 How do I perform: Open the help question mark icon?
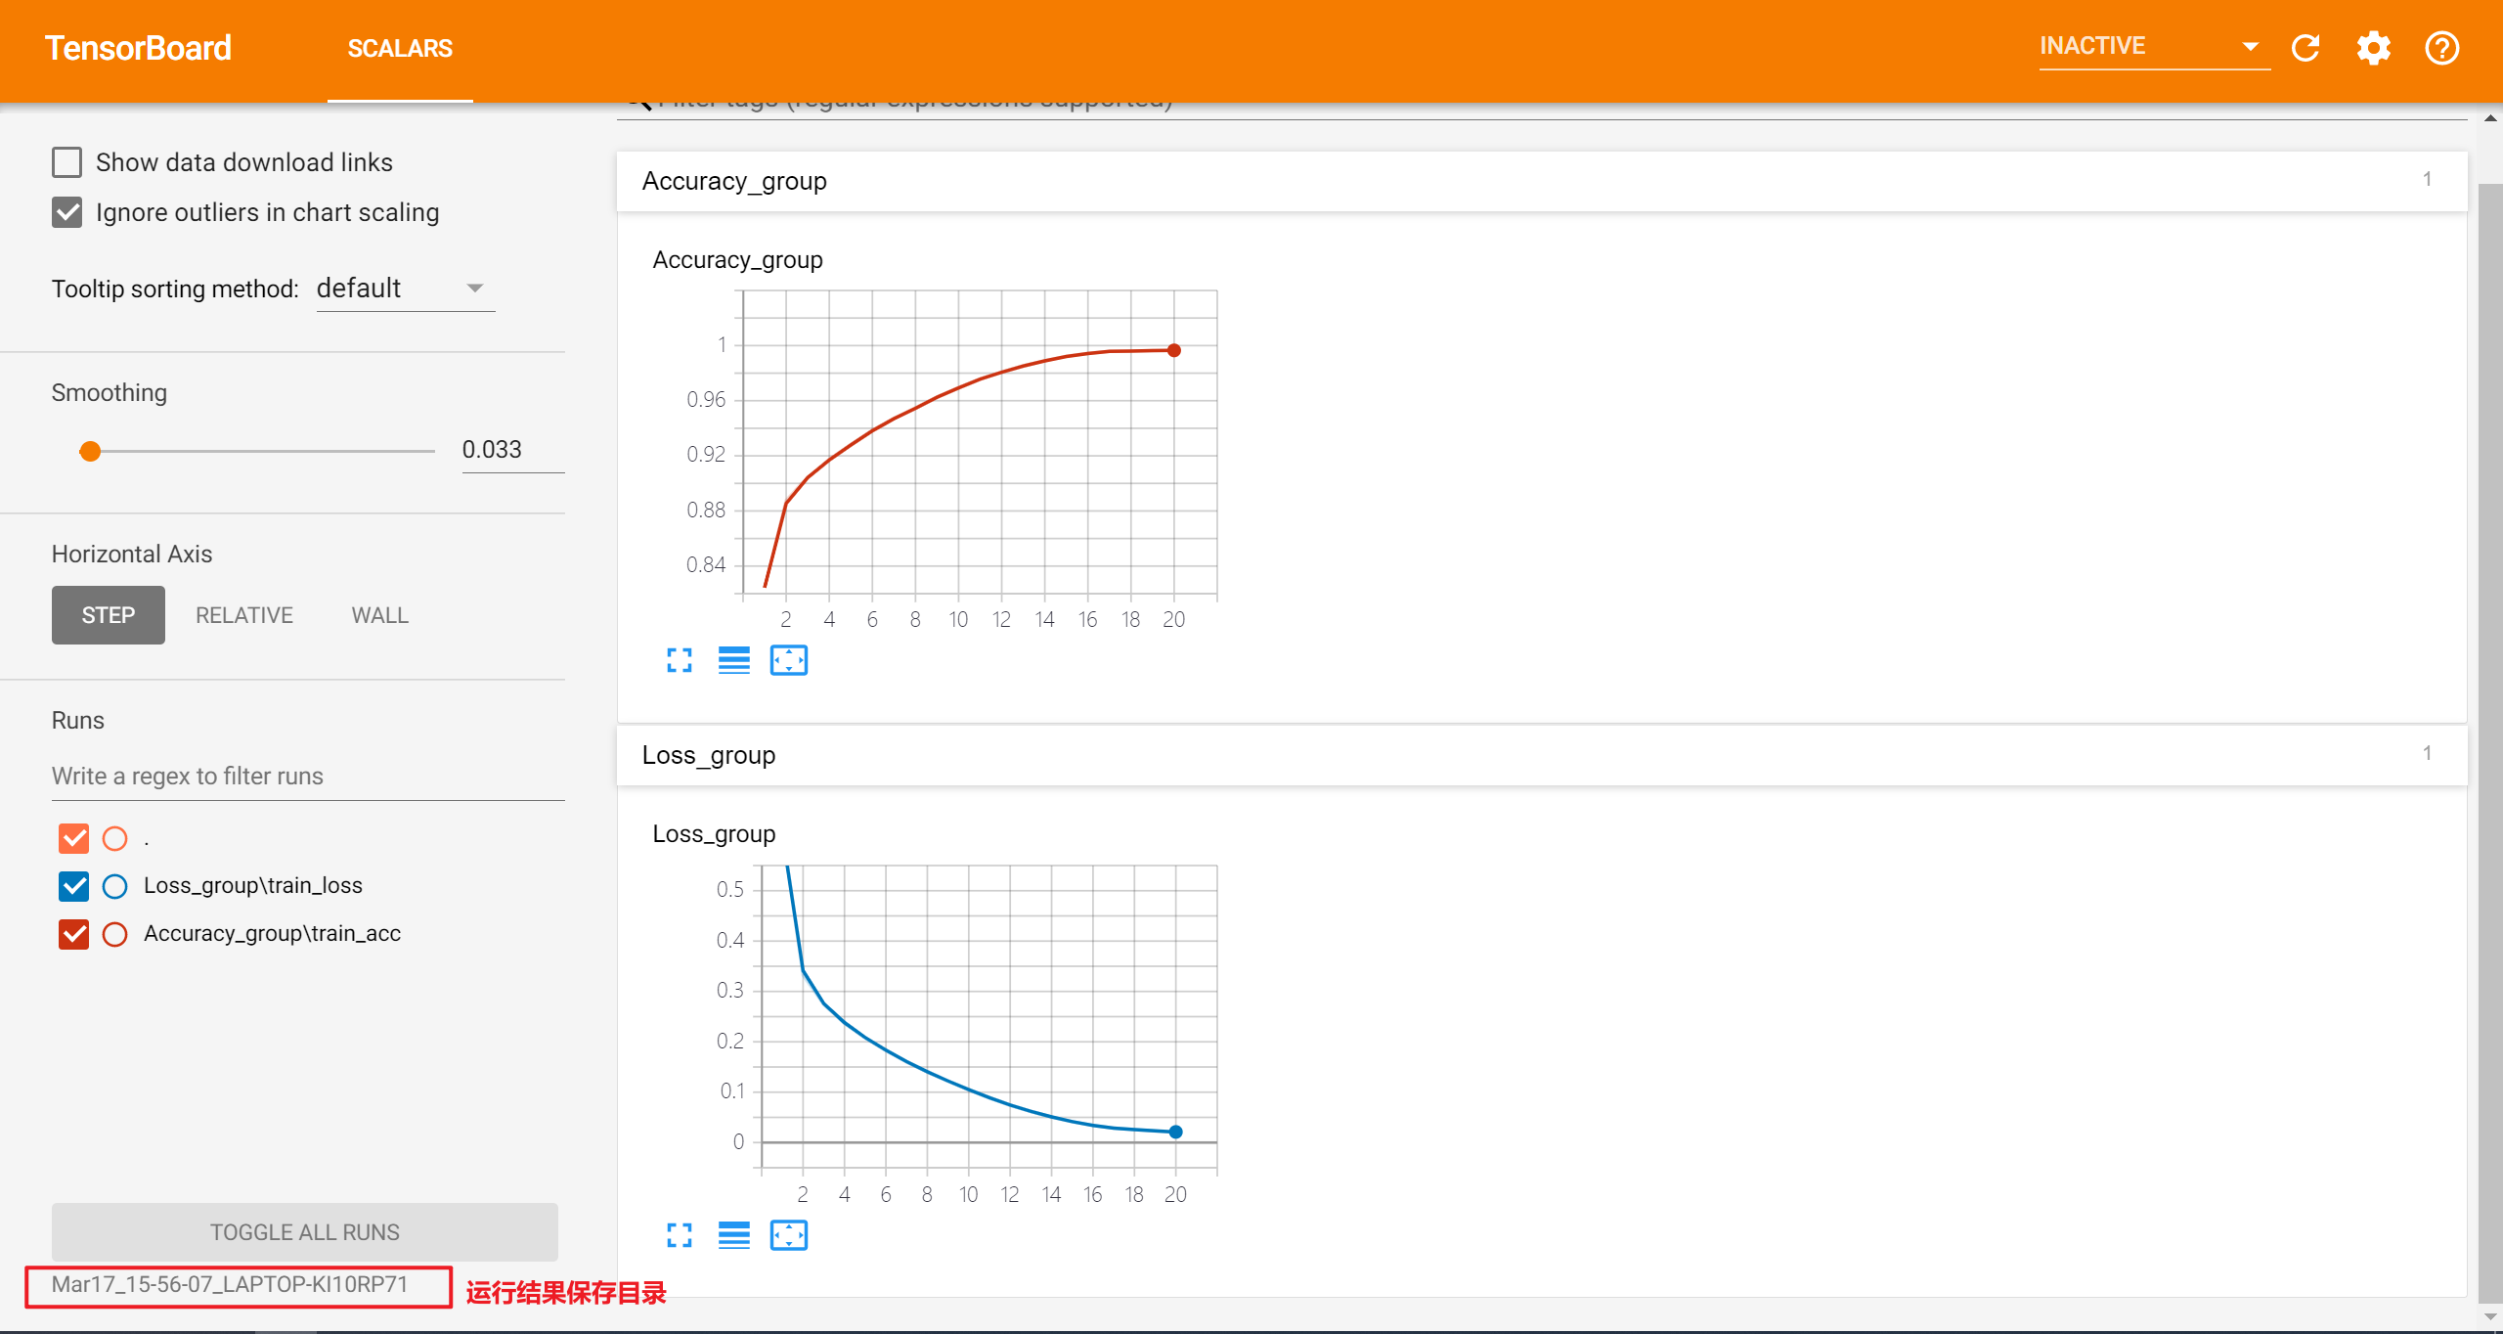[2441, 48]
